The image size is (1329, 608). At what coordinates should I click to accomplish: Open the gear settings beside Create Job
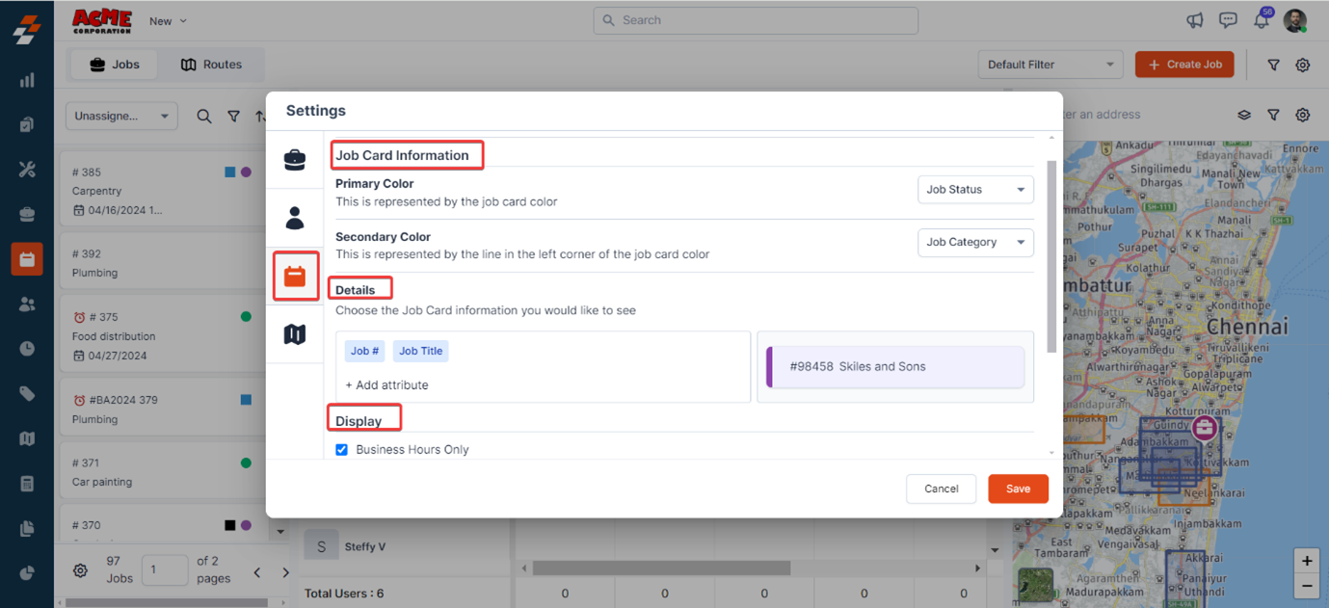tap(1303, 65)
